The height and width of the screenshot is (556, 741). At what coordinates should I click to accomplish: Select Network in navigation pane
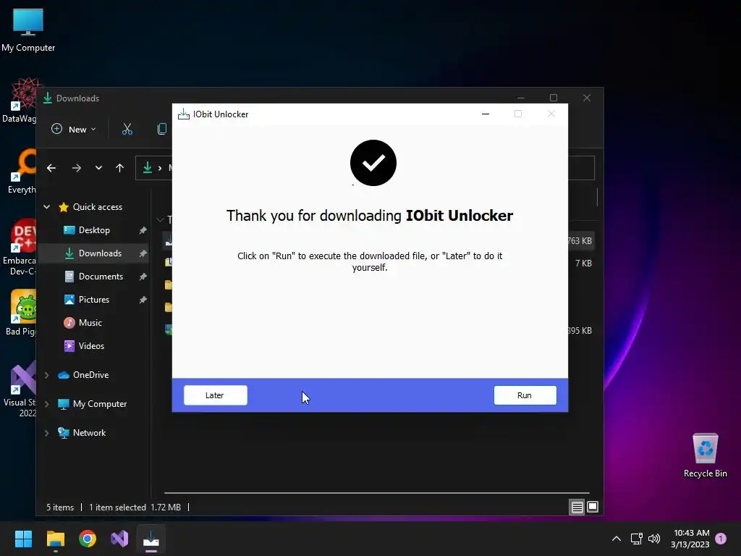click(x=82, y=433)
